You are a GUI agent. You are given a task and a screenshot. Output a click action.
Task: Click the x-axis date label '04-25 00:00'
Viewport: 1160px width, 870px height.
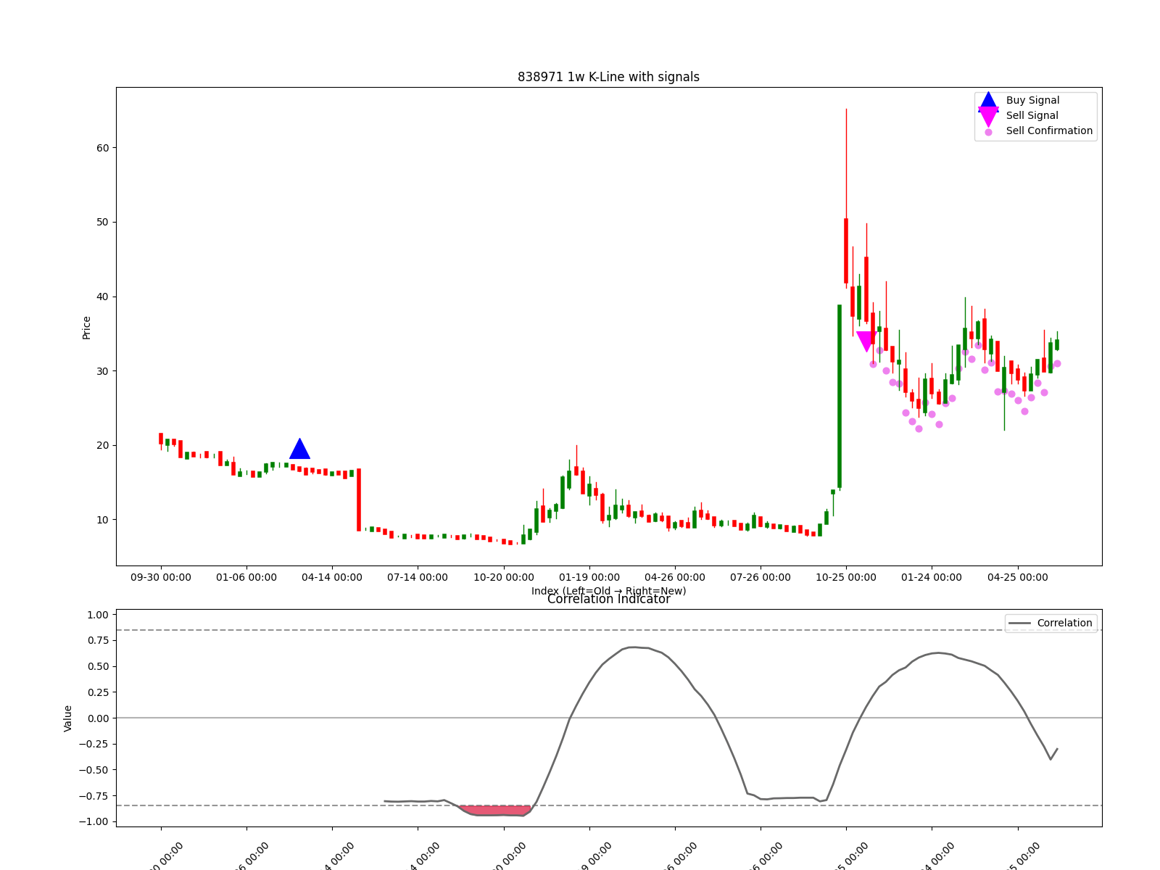(x=1018, y=577)
